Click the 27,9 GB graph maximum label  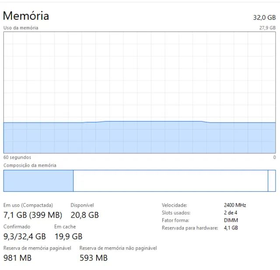(x=267, y=28)
